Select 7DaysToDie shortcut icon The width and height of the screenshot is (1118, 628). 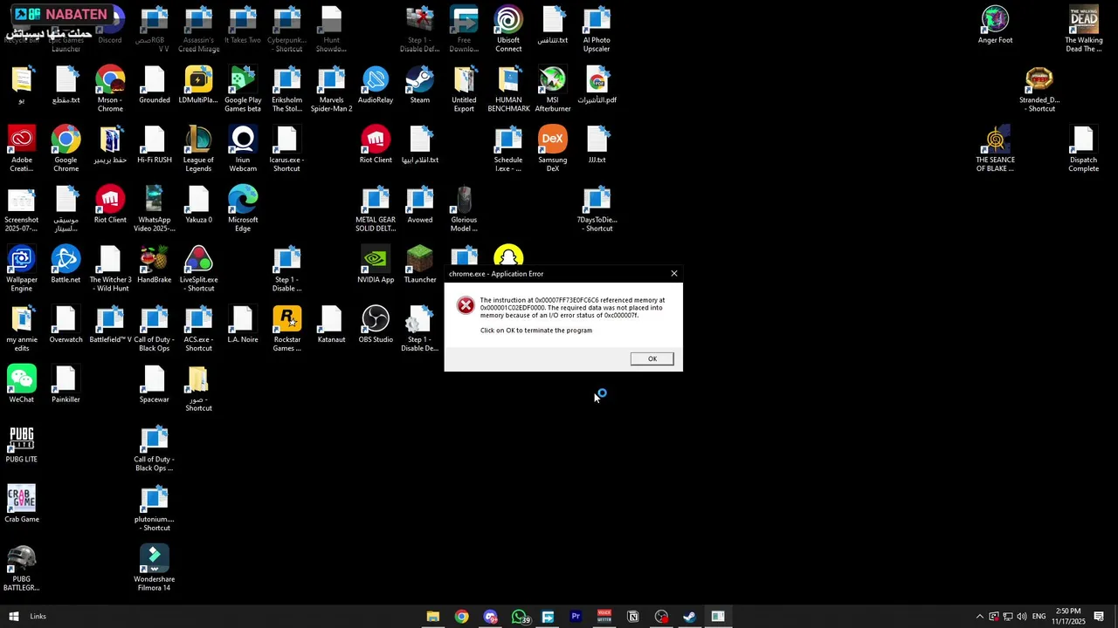(597, 208)
